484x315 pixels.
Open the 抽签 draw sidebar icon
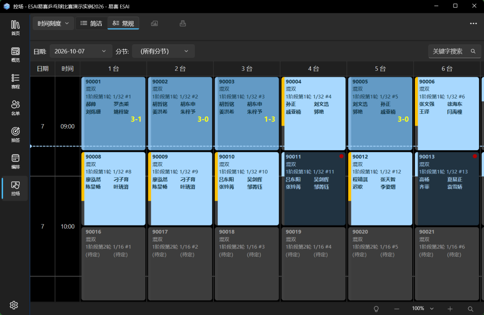[15, 135]
